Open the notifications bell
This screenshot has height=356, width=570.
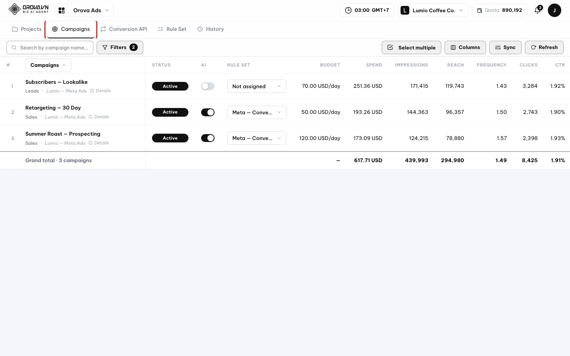pyautogui.click(x=538, y=10)
